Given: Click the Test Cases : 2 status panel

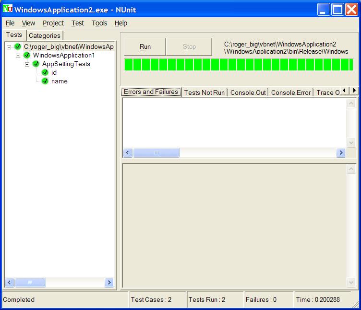Looking at the screenshot, I should click(x=157, y=299).
